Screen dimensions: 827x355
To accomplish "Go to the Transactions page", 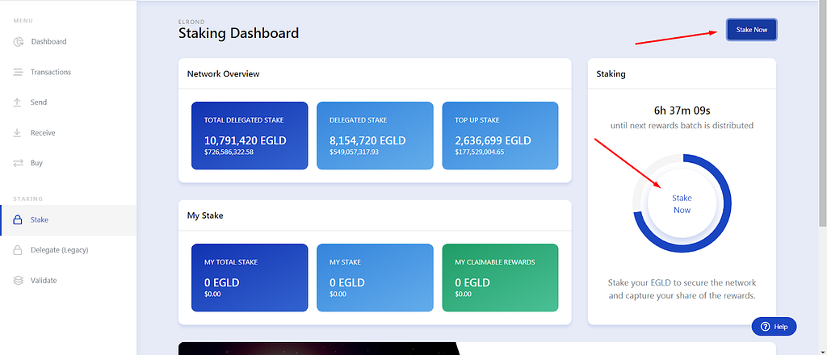I will (x=68, y=72).
